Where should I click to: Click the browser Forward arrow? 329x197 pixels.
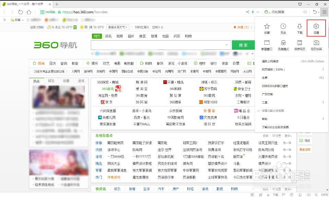pos(12,12)
